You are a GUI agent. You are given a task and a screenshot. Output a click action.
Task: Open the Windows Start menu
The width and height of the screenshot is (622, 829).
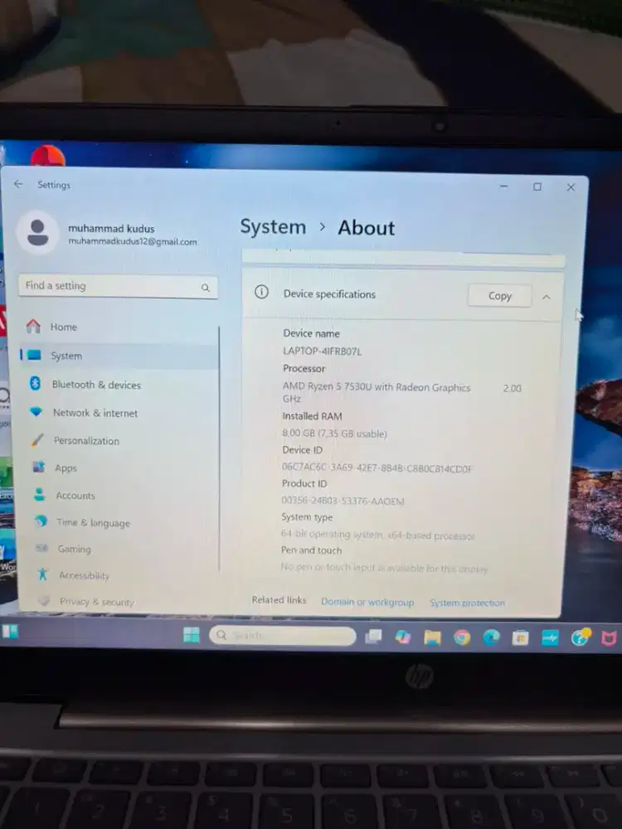tap(192, 635)
